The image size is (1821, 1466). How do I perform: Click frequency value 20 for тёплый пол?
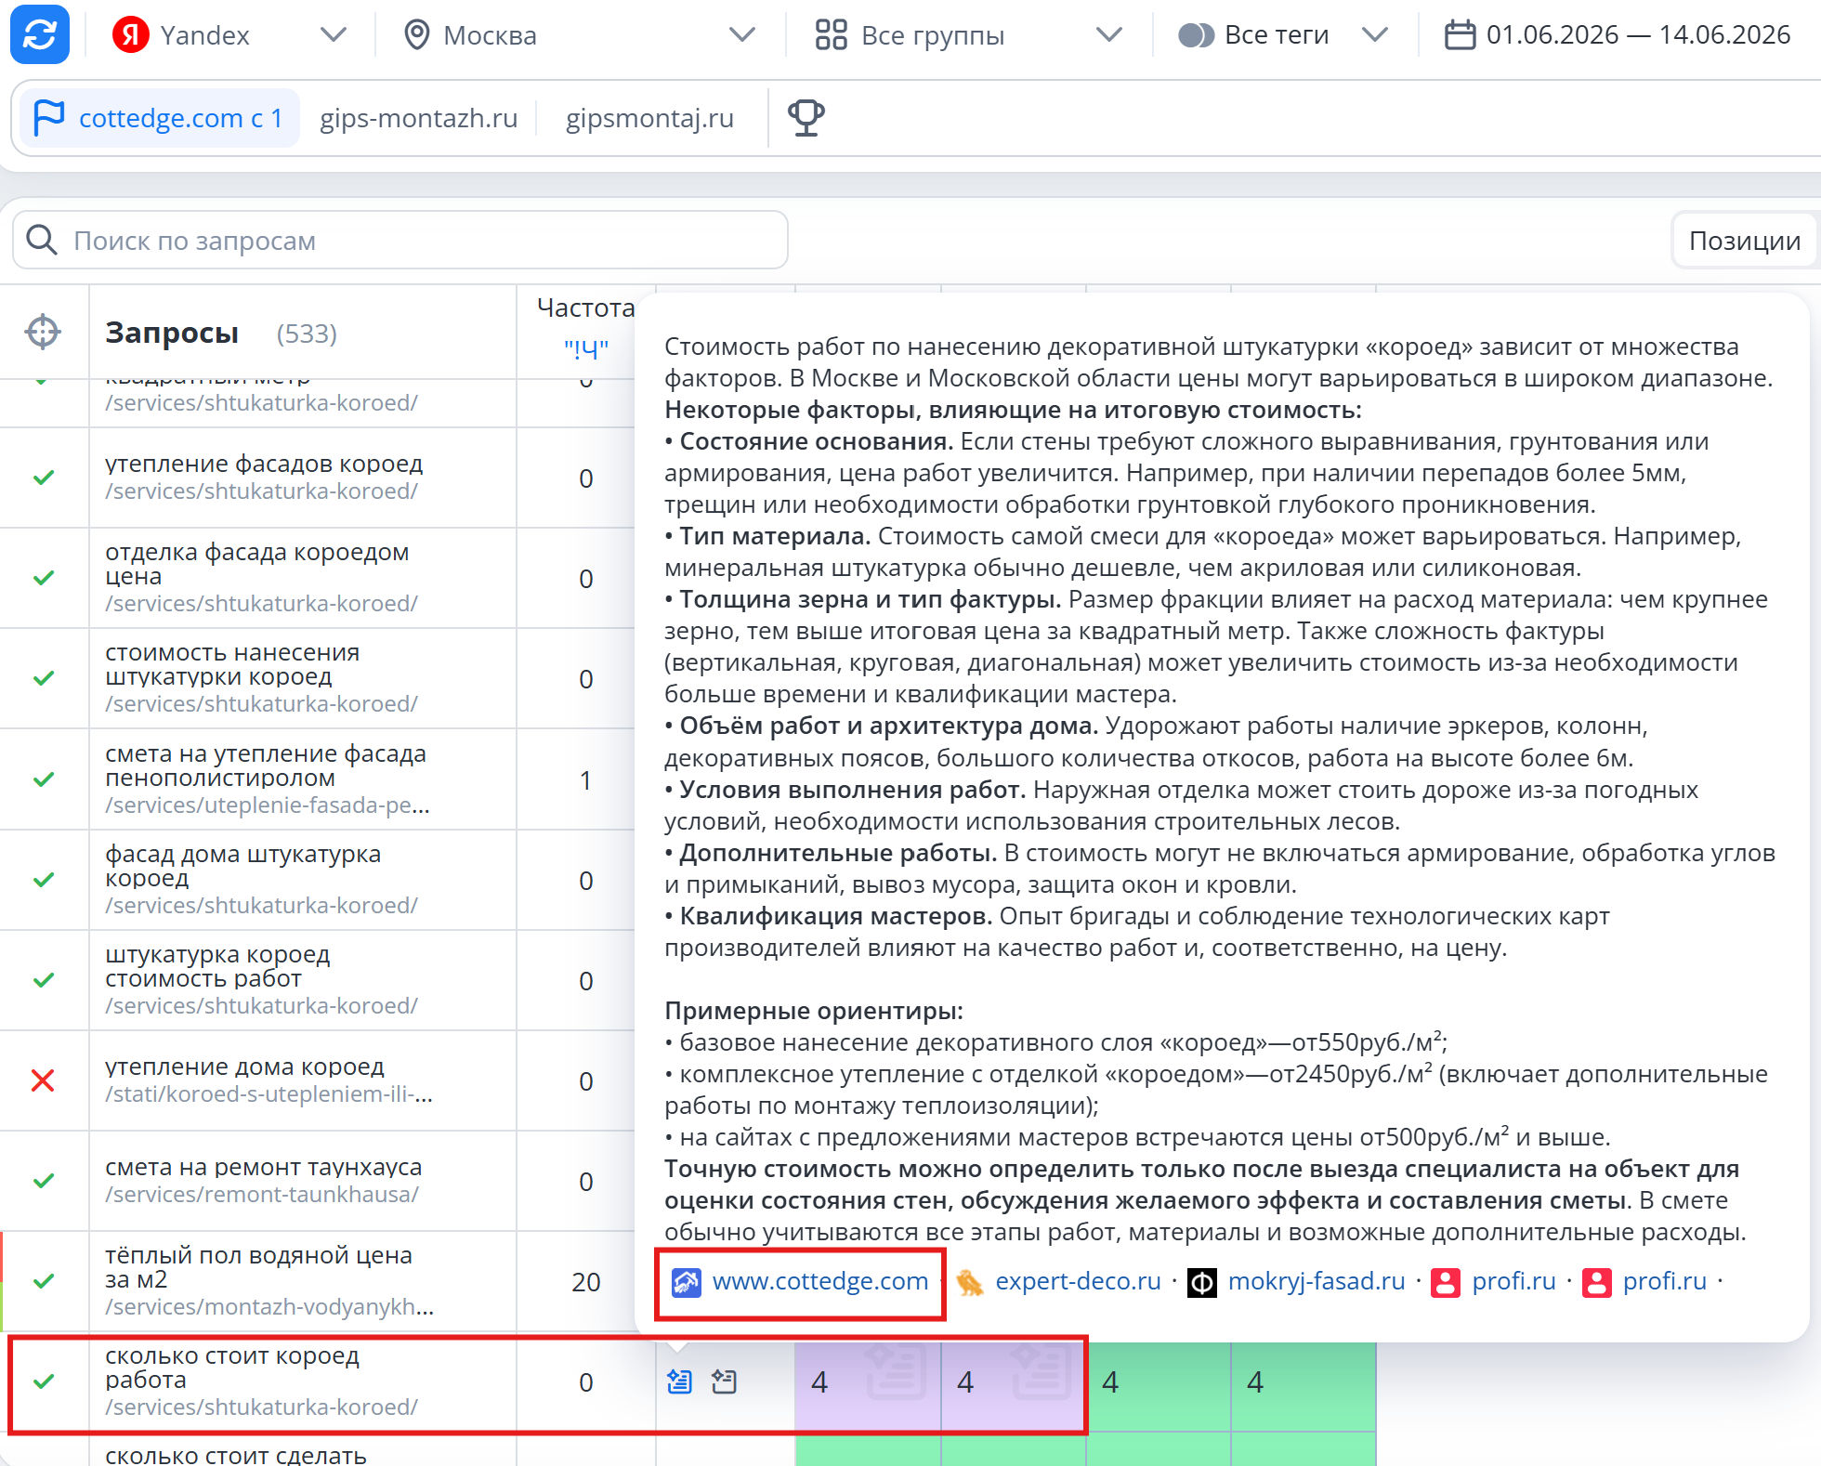(x=585, y=1282)
